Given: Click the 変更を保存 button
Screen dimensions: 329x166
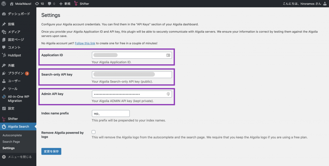Looking at the screenshot, I should pyautogui.click(x=51, y=151).
